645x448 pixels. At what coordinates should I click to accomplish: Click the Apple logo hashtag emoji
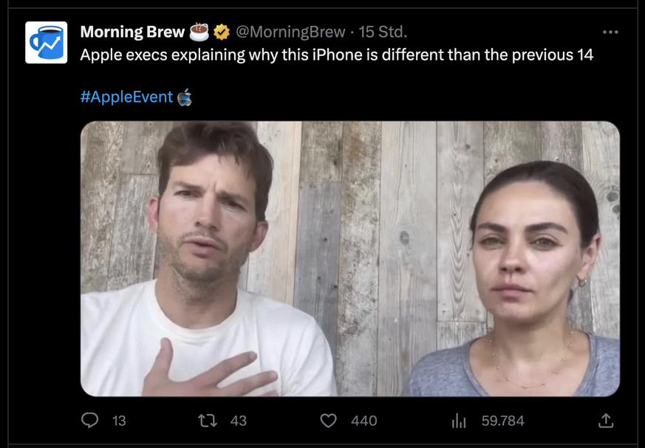click(185, 97)
